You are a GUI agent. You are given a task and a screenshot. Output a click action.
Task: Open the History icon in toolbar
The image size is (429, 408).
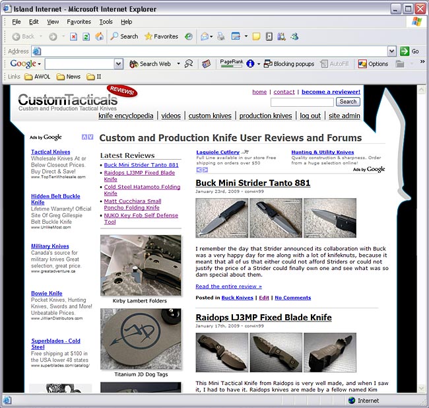pyautogui.click(x=189, y=36)
